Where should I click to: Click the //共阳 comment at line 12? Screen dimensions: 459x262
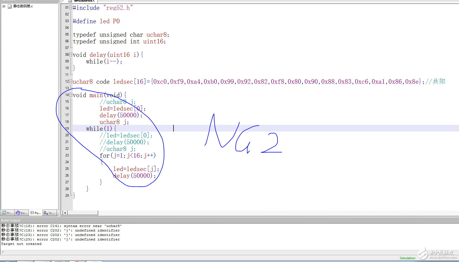click(435, 82)
